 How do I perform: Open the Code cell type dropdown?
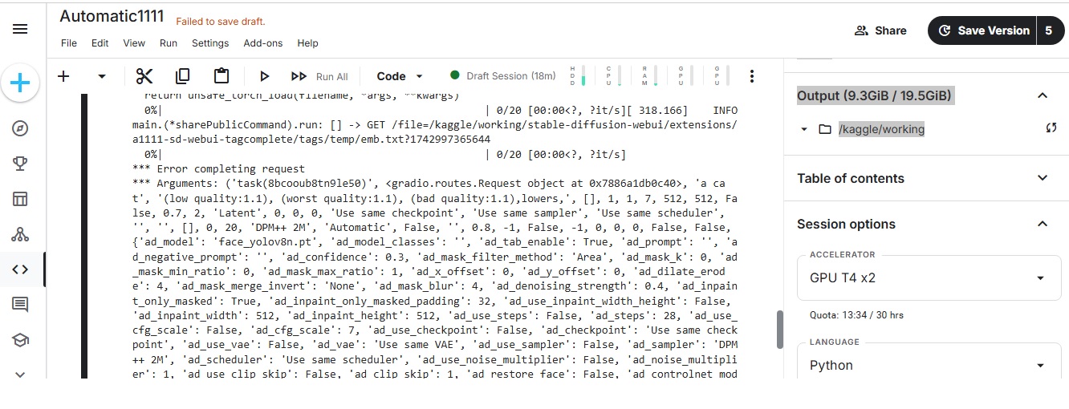(x=400, y=76)
